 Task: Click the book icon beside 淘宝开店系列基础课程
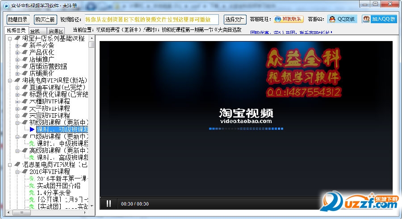click(17, 38)
